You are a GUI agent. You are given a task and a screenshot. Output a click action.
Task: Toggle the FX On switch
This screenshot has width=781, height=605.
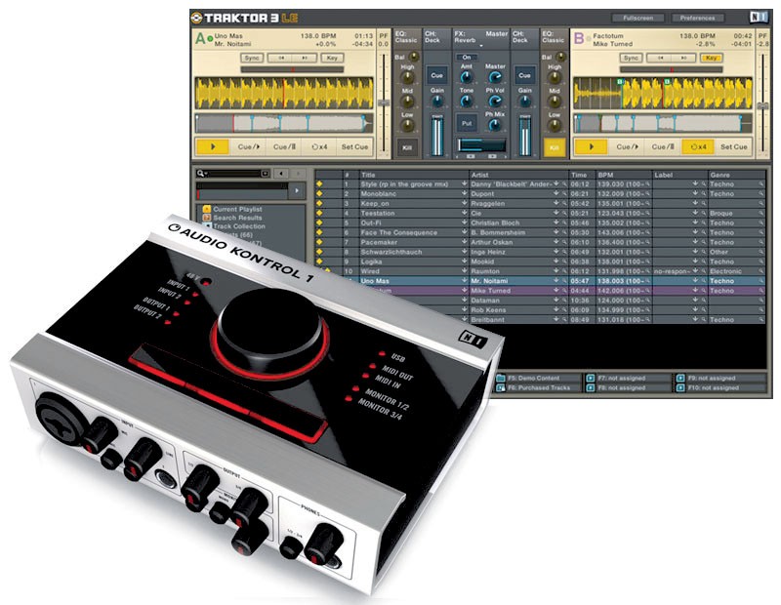pos(467,58)
